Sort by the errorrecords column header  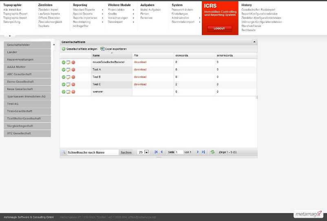coord(236,56)
